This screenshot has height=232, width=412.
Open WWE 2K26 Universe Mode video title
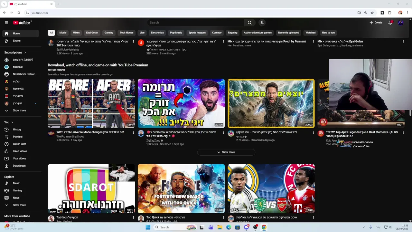tap(90, 132)
